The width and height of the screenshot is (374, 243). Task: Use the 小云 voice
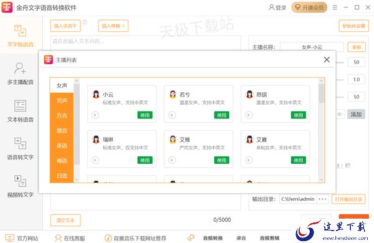(145, 115)
